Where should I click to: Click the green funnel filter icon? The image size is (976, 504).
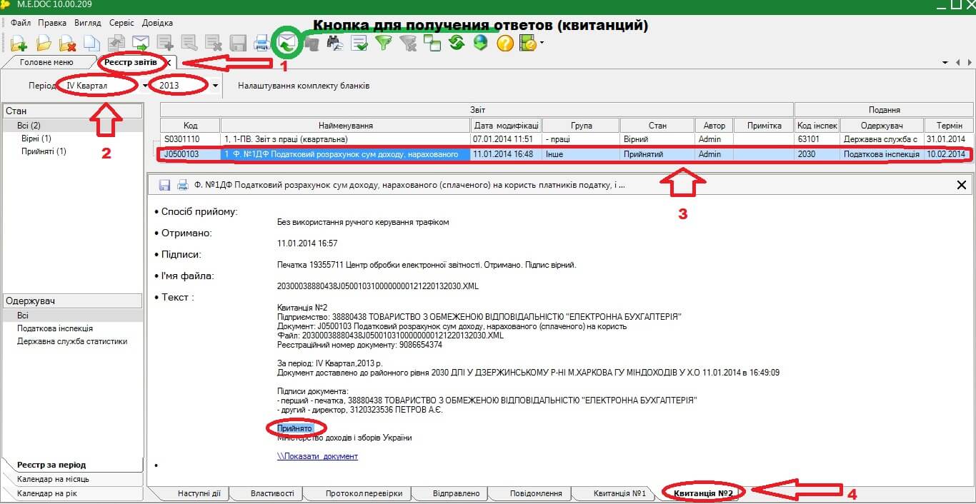coord(384,44)
